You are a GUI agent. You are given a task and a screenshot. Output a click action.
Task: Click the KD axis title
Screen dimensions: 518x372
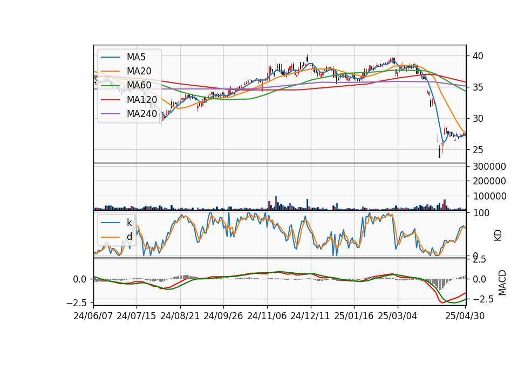pos(498,235)
